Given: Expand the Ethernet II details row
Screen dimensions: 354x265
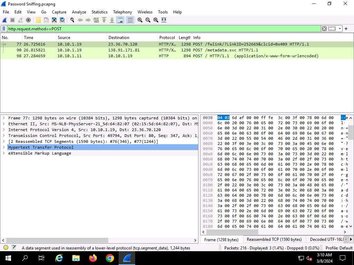Looking at the screenshot, I should click(4, 124).
